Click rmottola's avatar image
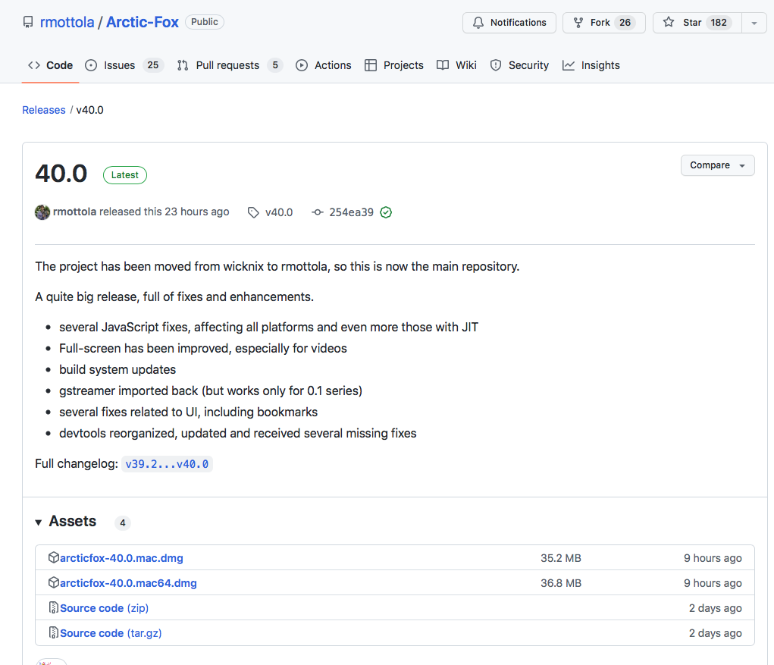This screenshot has width=774, height=665. (42, 212)
